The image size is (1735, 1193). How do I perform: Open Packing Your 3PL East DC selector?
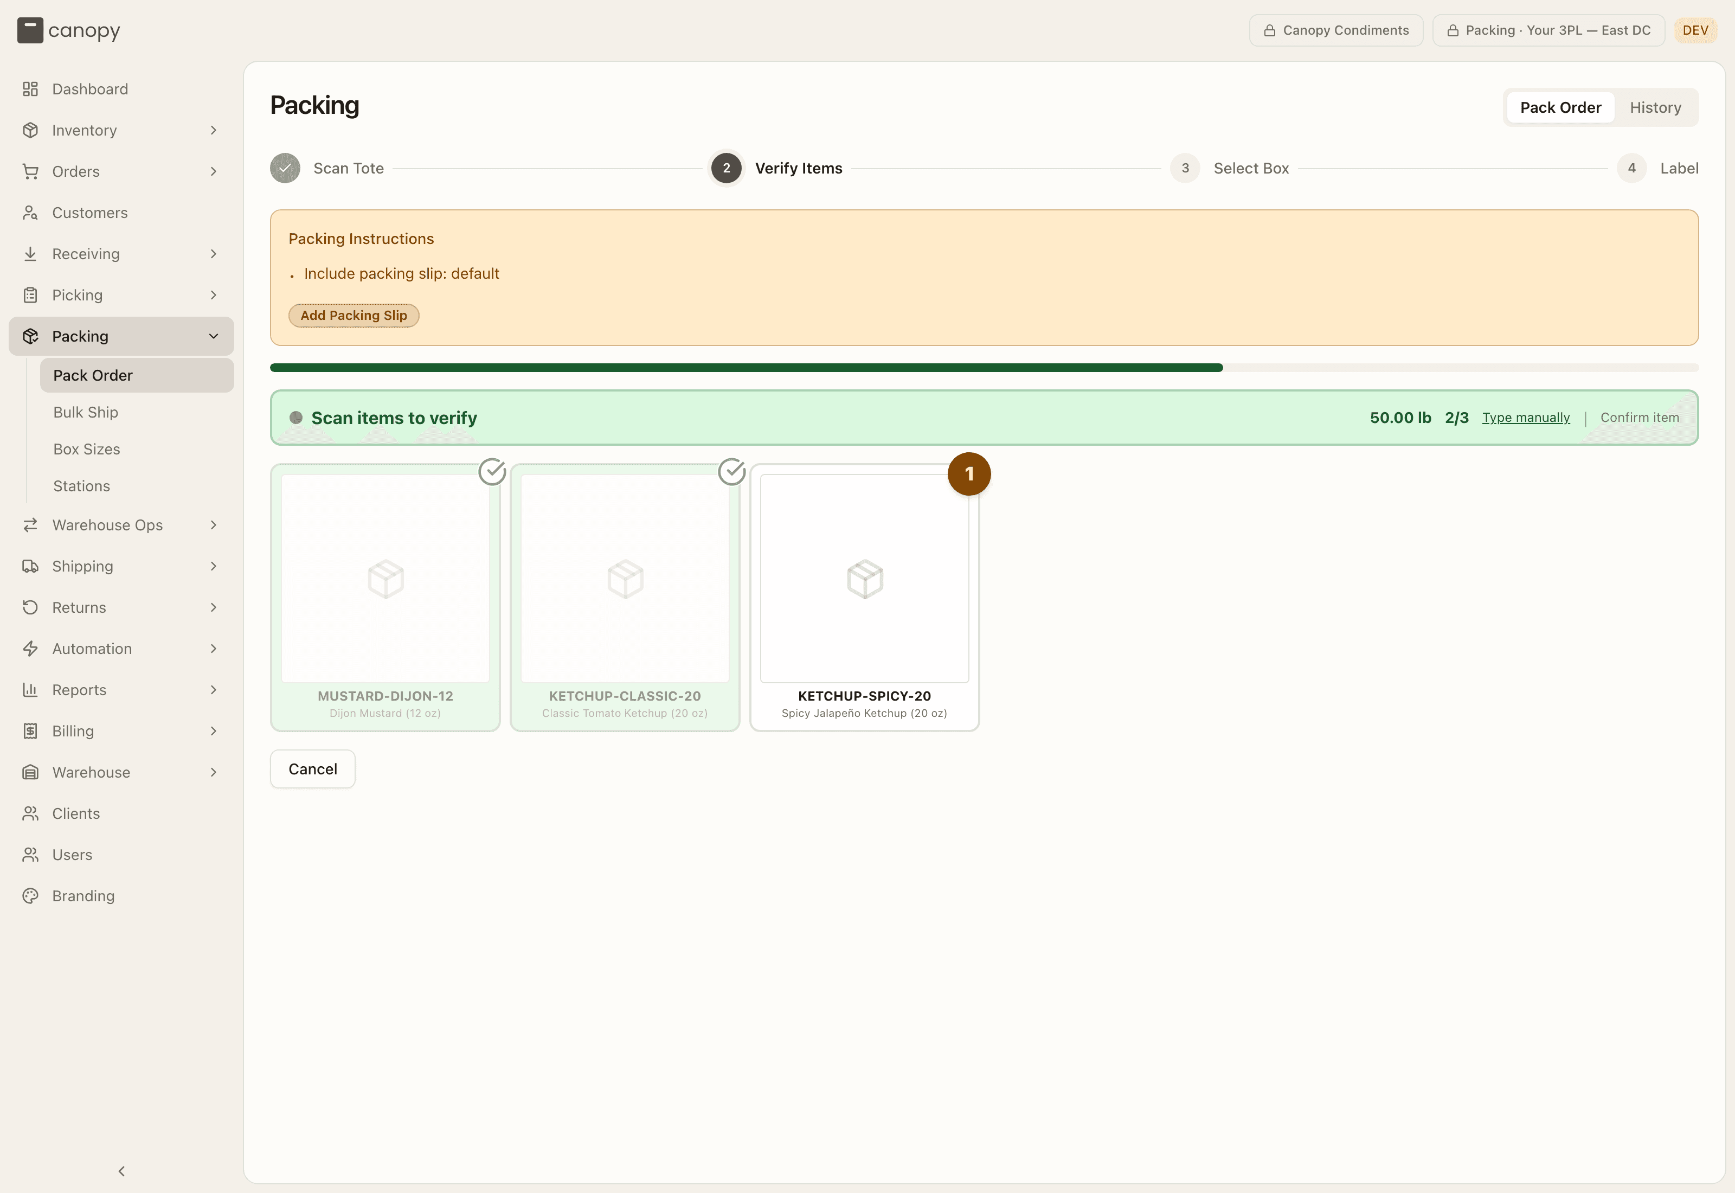click(1548, 31)
